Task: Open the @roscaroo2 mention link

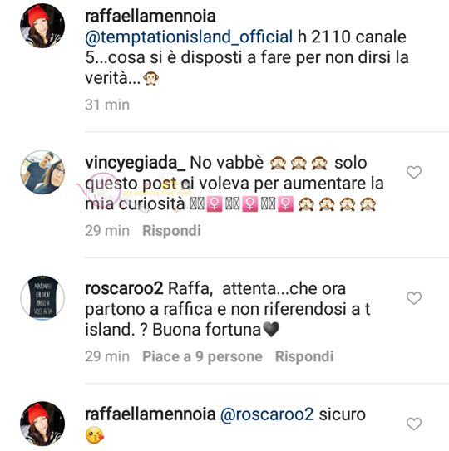Action: tap(267, 414)
